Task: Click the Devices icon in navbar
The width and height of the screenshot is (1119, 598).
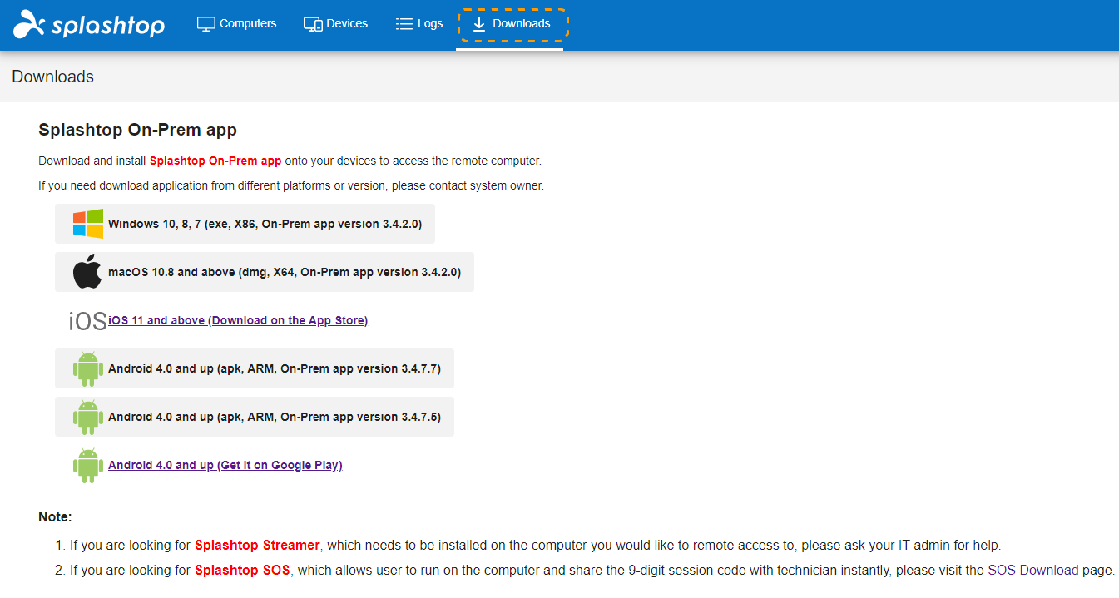Action: click(x=313, y=24)
